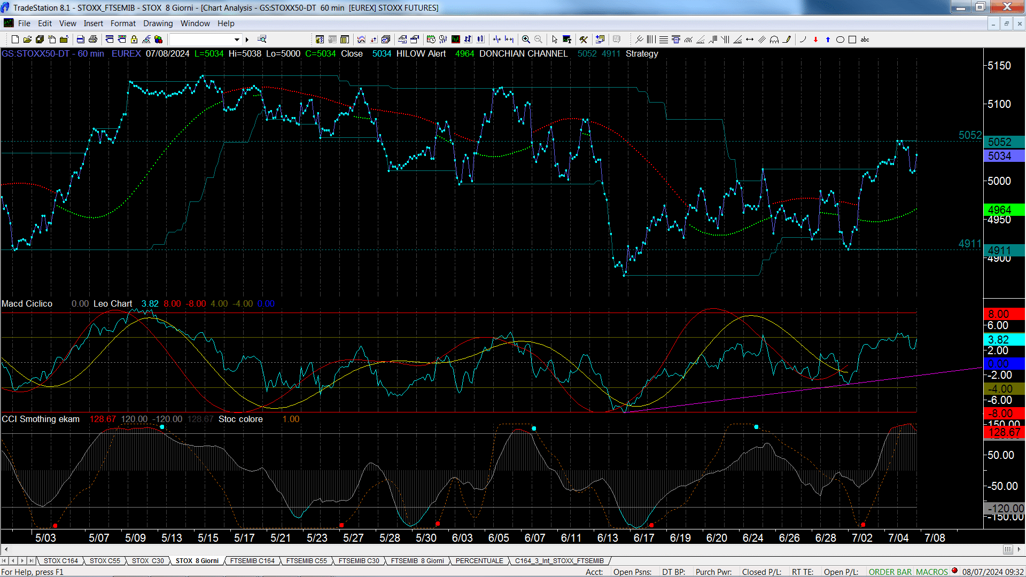Image resolution: width=1026 pixels, height=577 pixels.
Task: Click the symbol lookup magnifier icon
Action: pos(262,39)
